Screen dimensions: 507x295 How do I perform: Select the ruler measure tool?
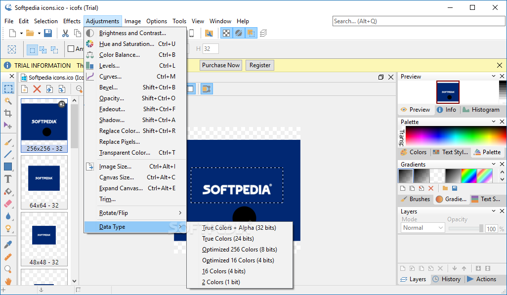pos(8,257)
